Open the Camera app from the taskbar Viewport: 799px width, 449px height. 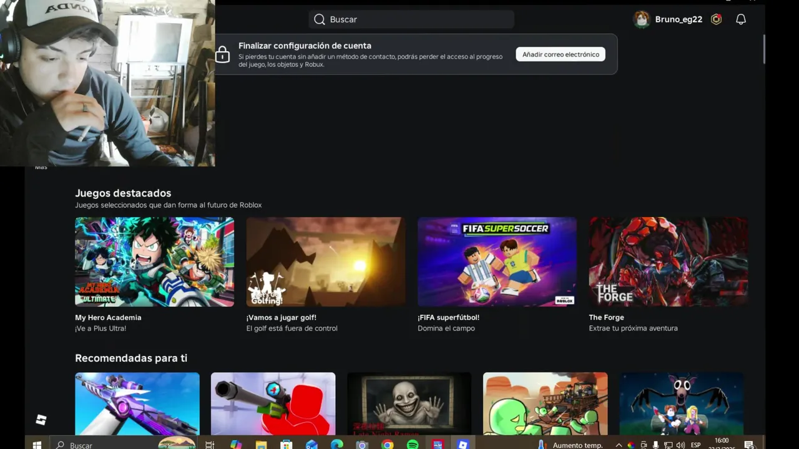(x=362, y=445)
